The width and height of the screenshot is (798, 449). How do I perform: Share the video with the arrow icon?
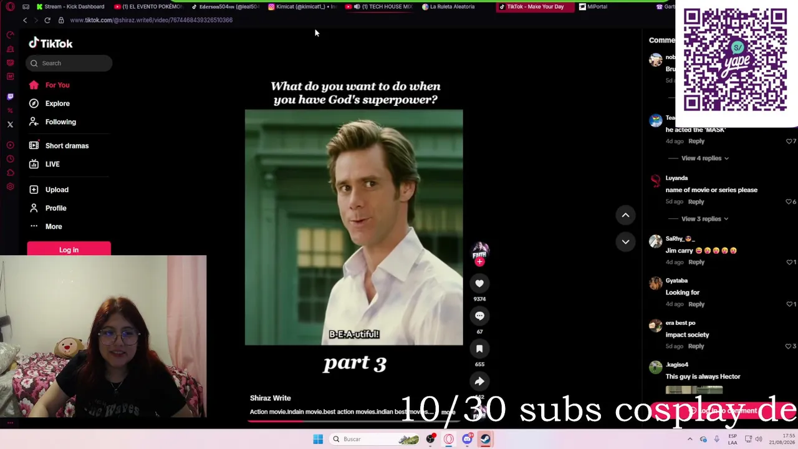pyautogui.click(x=479, y=381)
